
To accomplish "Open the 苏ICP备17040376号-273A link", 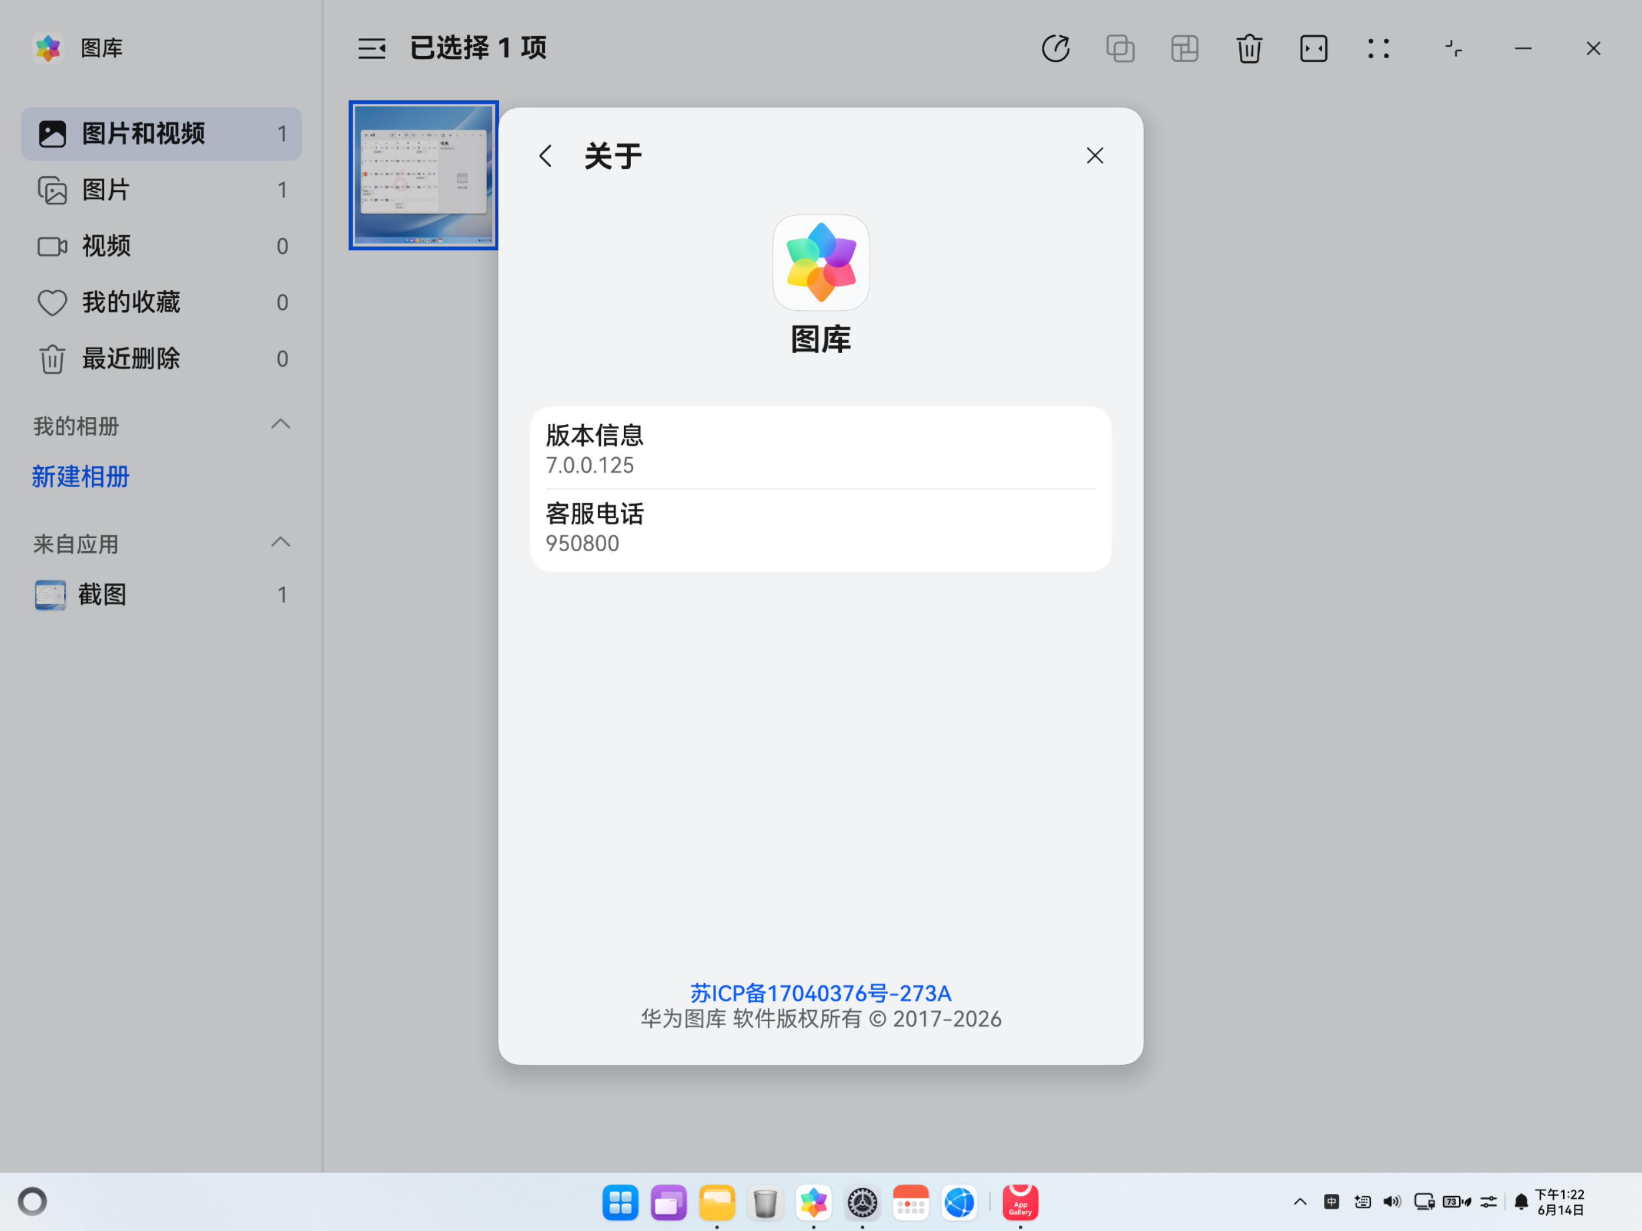I will click(821, 993).
